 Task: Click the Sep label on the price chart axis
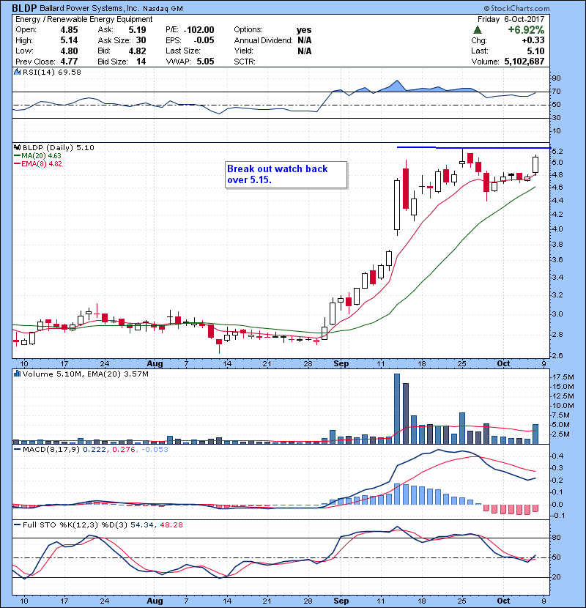coord(341,363)
